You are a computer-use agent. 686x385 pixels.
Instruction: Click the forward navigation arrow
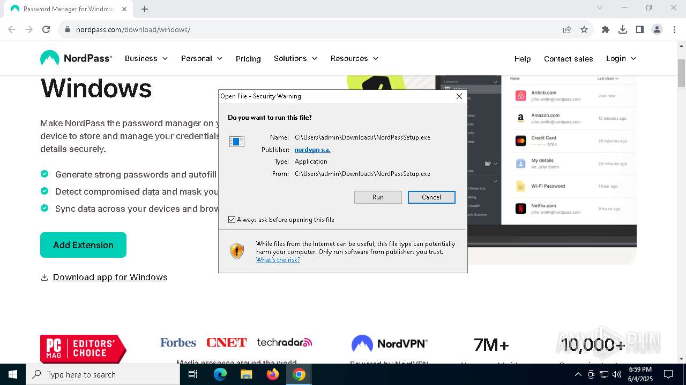pos(29,29)
